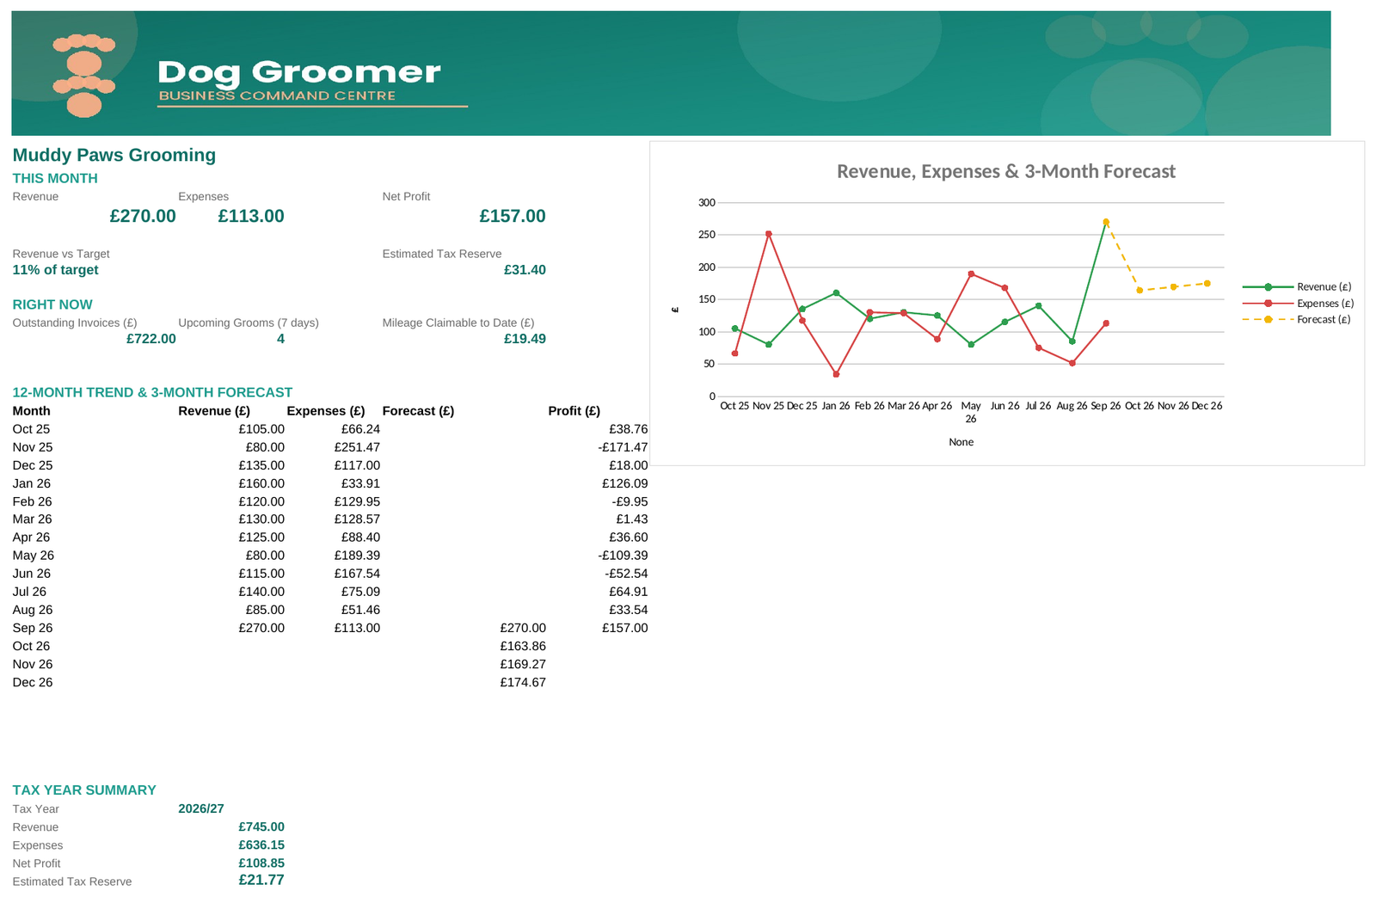Click the Forecast (£) legend entry
This screenshot has height=897, width=1376.
click(x=1297, y=319)
